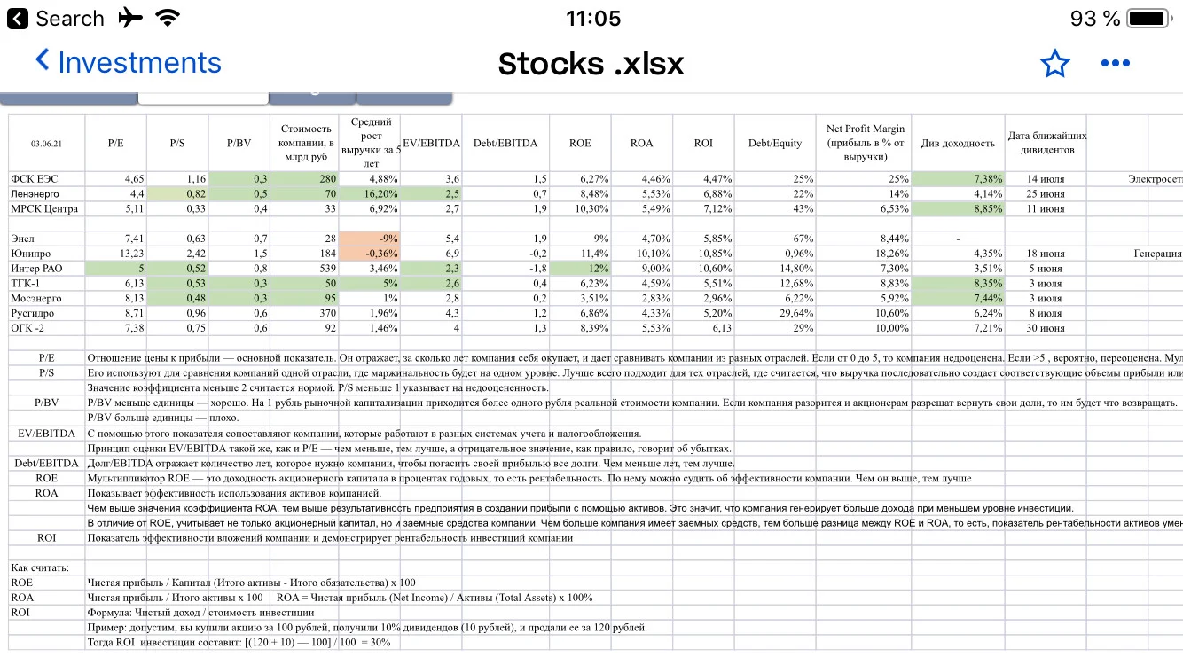
Task: Select the 03.06.21 date cell
Action: 47,143
